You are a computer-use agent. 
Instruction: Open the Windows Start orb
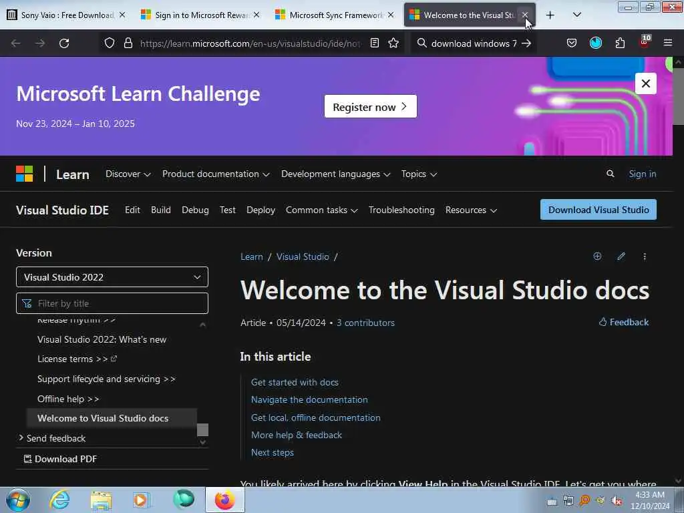(x=18, y=500)
